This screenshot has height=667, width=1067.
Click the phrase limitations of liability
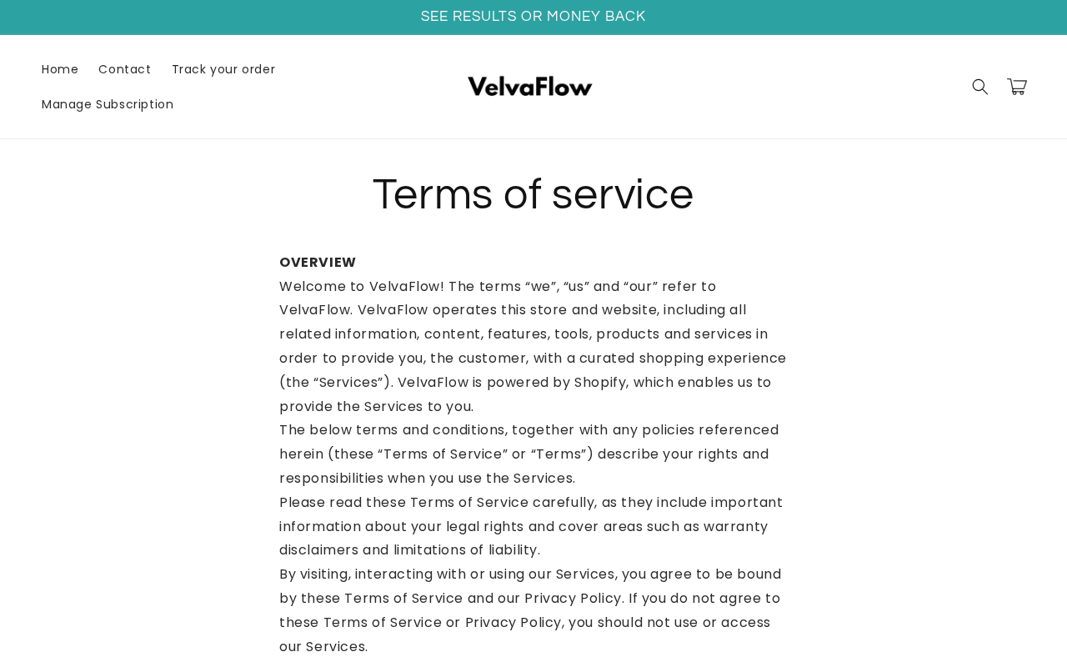click(x=467, y=550)
